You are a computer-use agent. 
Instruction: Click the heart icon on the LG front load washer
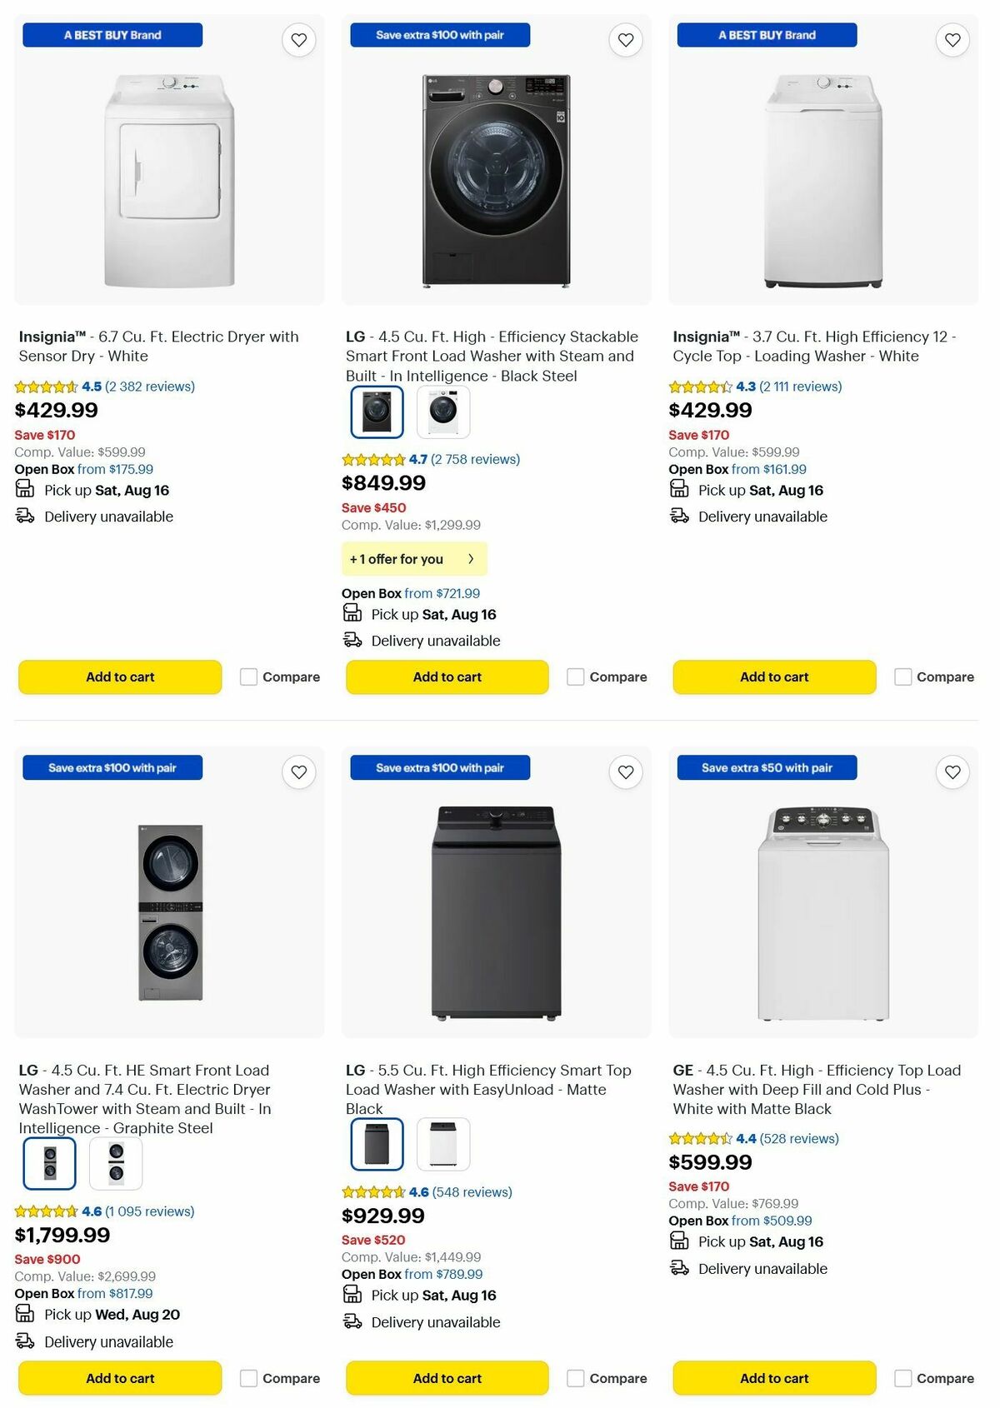626,39
